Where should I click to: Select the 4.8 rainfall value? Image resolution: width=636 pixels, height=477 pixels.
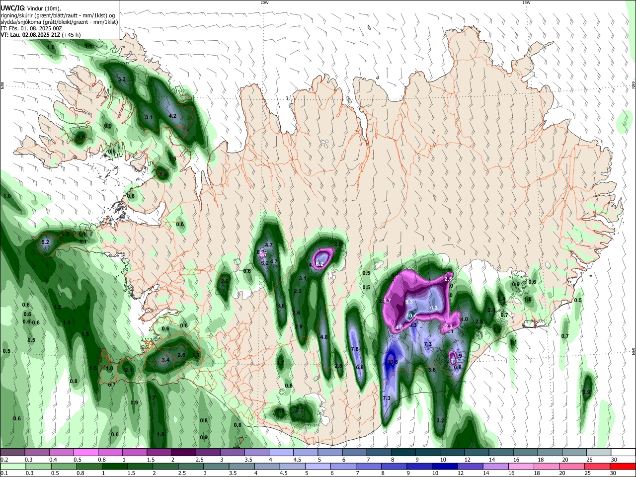[x=324, y=337]
